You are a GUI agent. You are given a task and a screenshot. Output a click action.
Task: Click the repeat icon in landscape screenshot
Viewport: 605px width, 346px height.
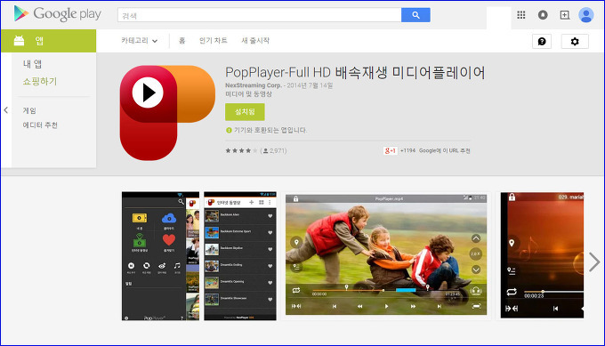(x=296, y=290)
